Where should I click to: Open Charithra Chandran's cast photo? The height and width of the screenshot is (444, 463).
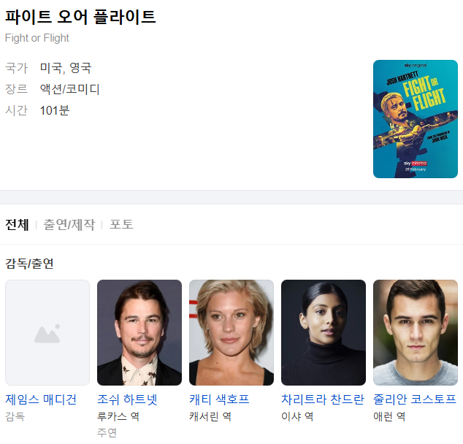(324, 332)
